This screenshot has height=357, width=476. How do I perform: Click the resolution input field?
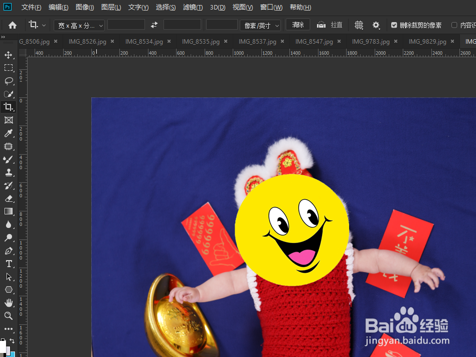tap(222, 25)
